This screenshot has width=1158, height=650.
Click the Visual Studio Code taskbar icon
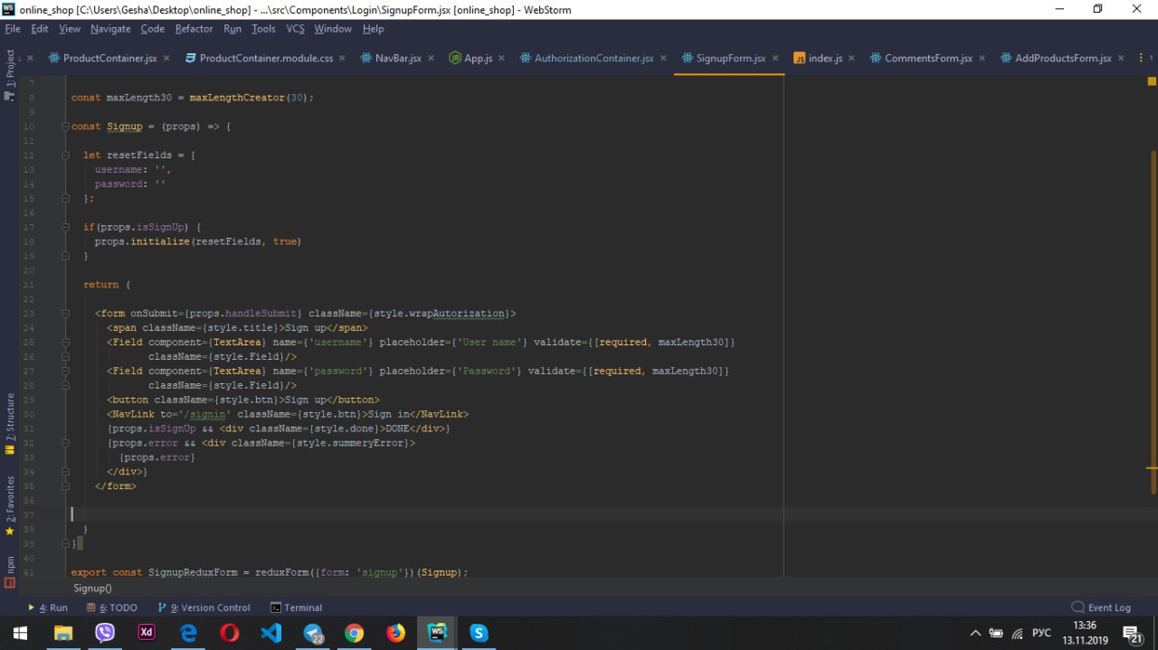[x=271, y=633]
